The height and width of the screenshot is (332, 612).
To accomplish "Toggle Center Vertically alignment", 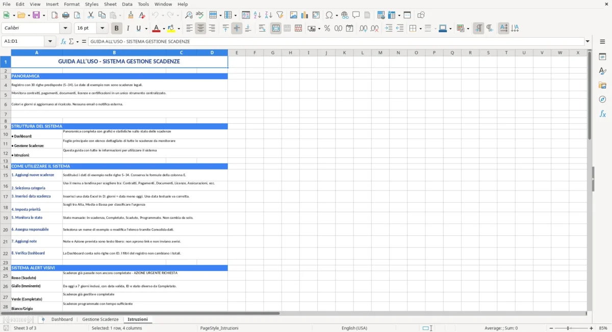I will (237, 29).
